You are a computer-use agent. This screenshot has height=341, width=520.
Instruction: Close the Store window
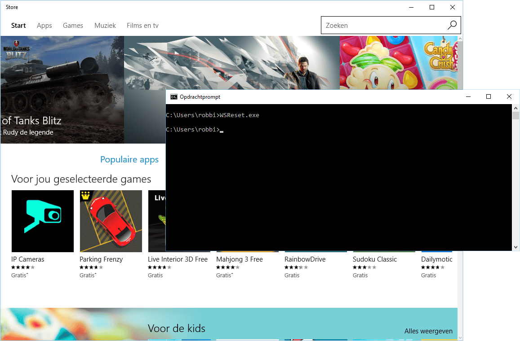452,7
